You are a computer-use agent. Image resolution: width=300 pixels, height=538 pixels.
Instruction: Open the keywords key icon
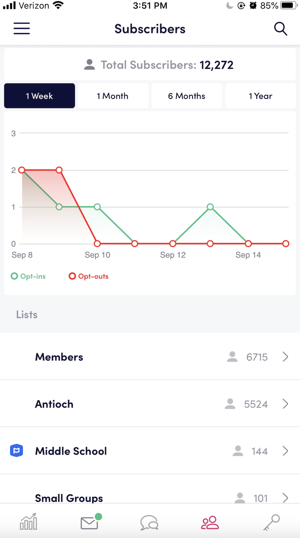coord(271,522)
